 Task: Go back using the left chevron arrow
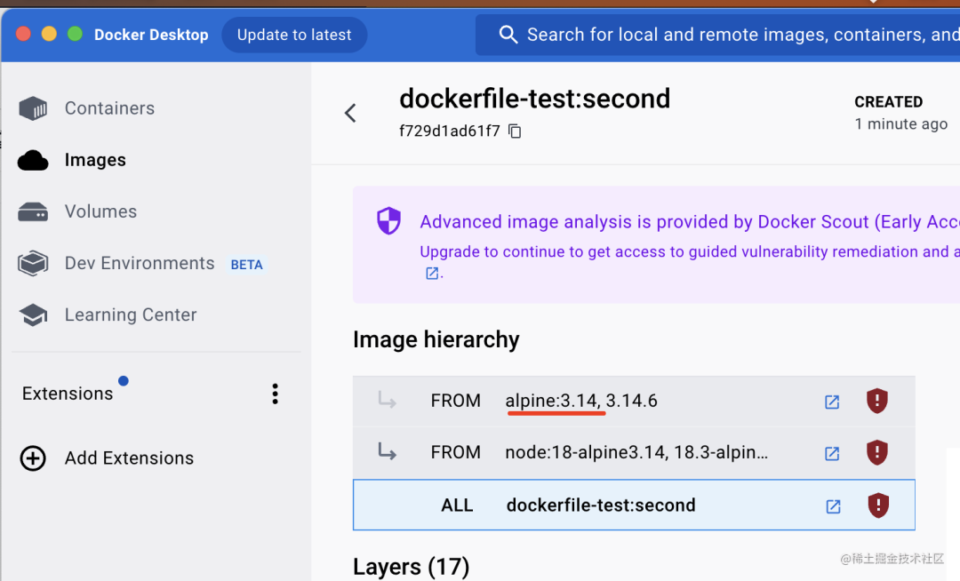350,113
